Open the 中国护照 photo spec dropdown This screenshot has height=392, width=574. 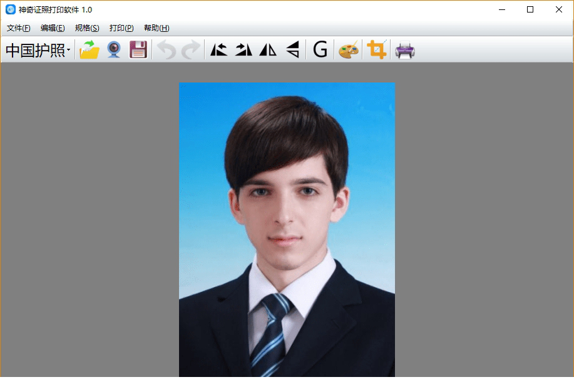(x=38, y=50)
